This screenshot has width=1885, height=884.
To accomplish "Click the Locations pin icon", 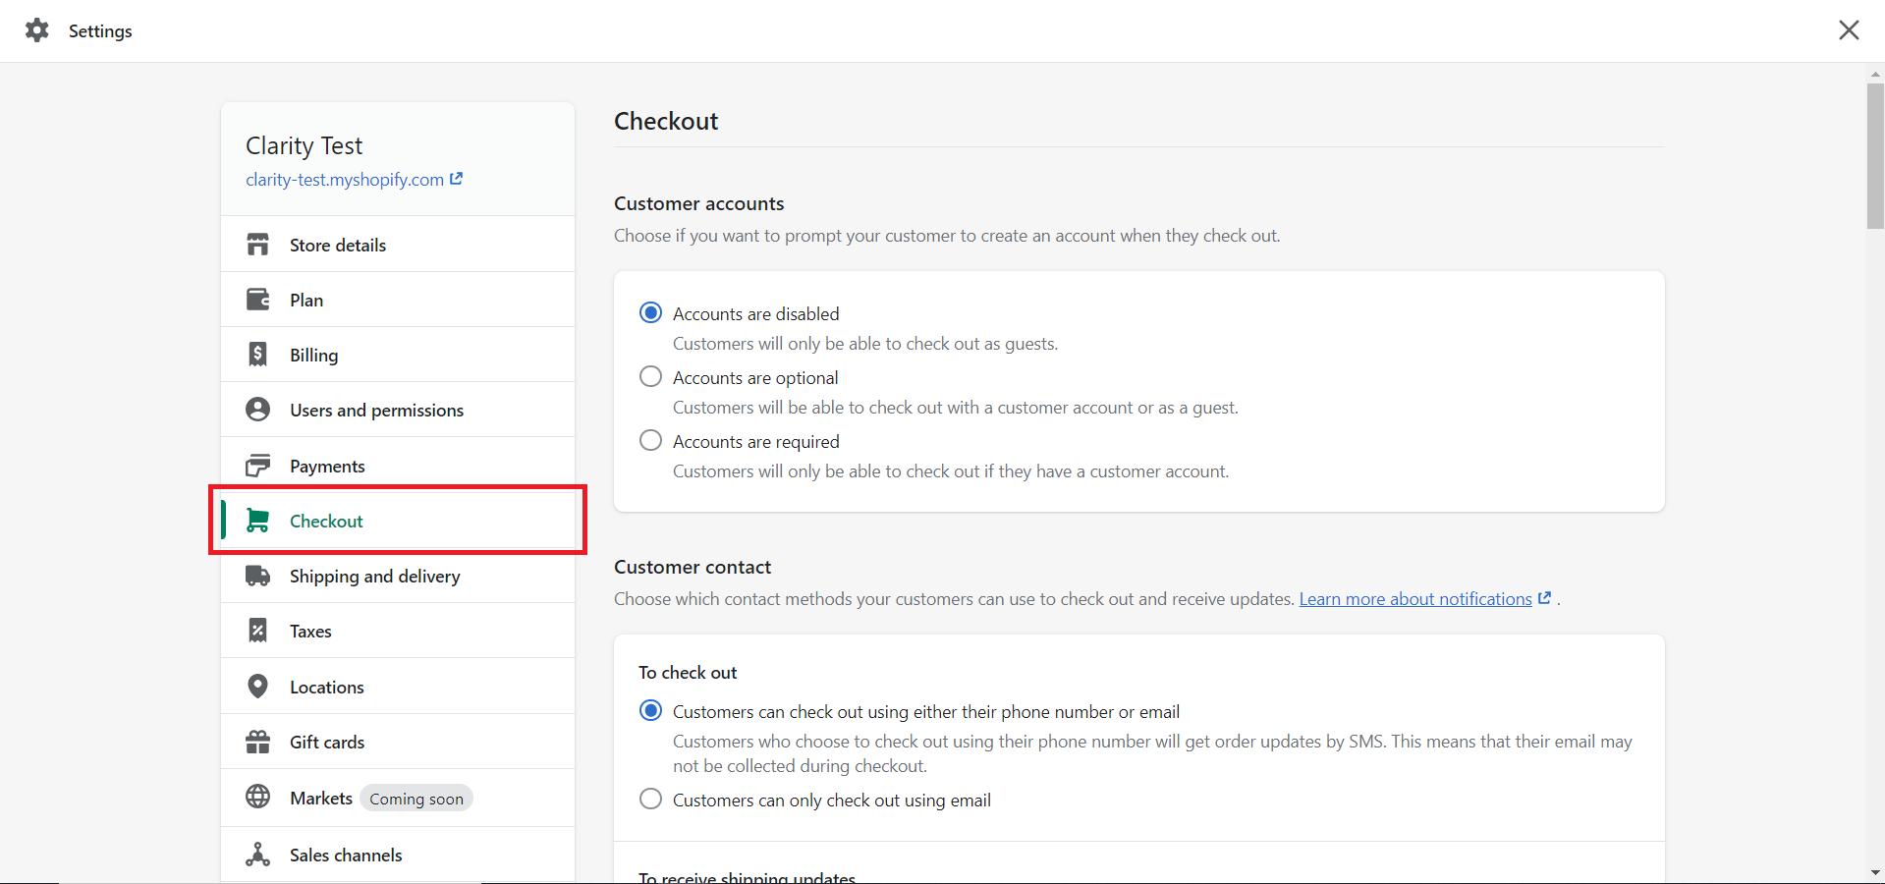I will click(258, 687).
